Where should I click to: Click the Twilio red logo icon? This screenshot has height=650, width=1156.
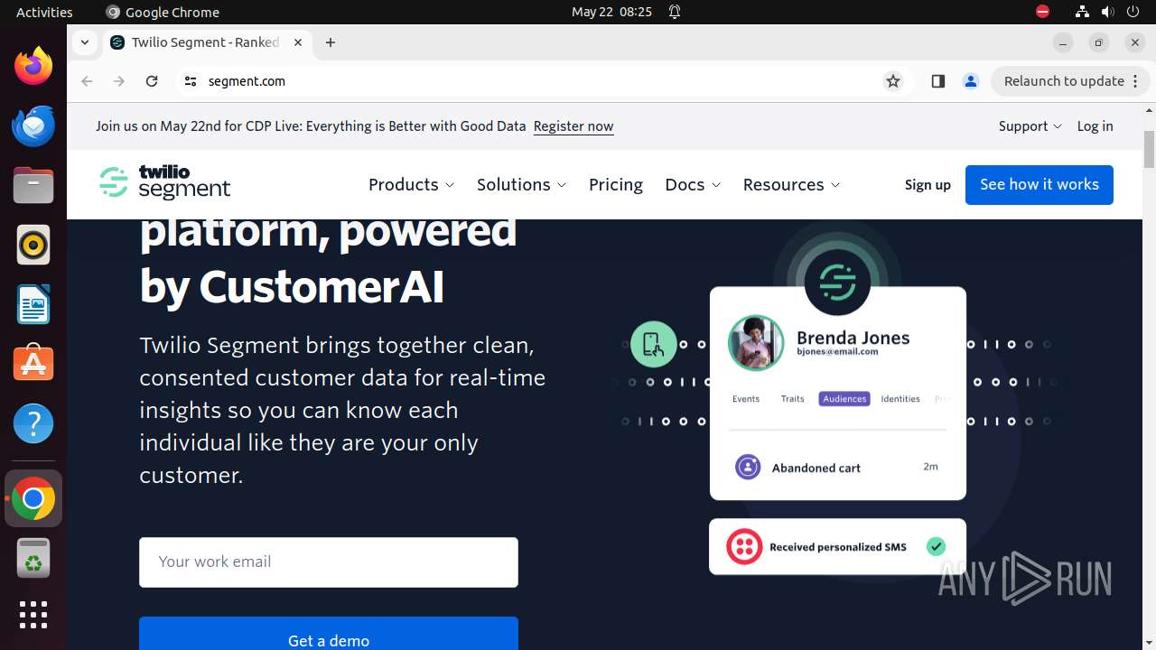click(x=745, y=546)
